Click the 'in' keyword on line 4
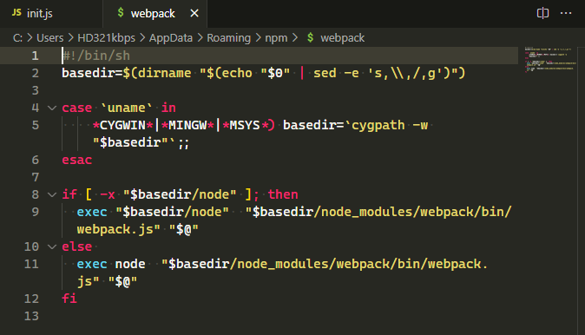The height and width of the screenshot is (335, 585). coord(168,108)
